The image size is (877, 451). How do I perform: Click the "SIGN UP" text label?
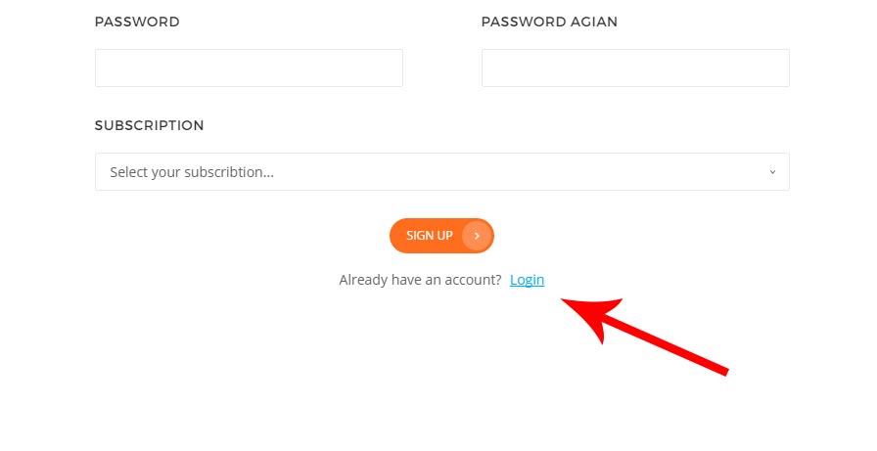pos(430,236)
